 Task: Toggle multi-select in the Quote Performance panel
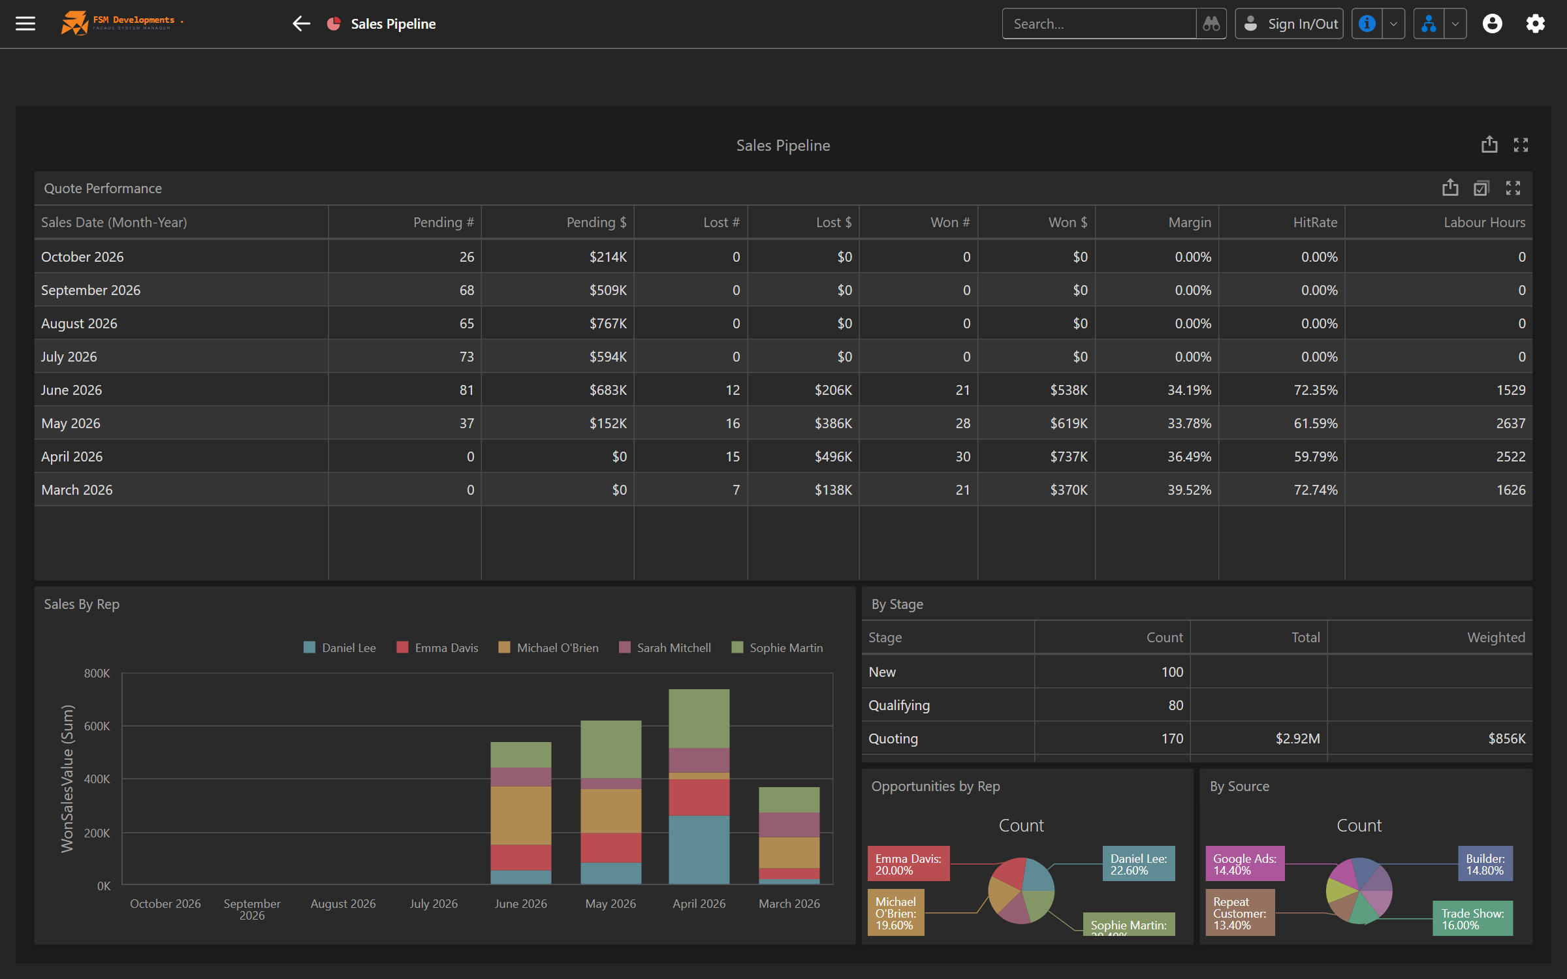[x=1481, y=188]
